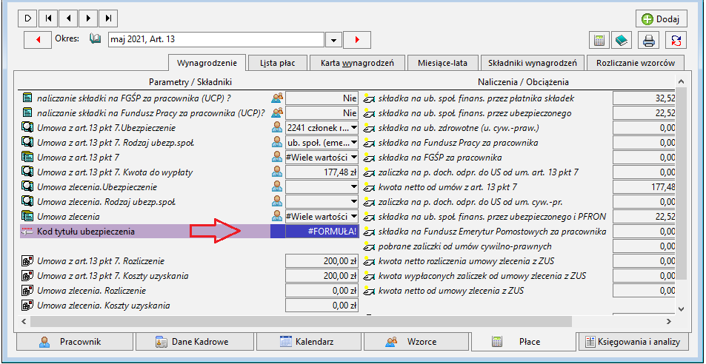The image size is (706, 364).
Task: Click the printer icon
Action: (x=648, y=40)
